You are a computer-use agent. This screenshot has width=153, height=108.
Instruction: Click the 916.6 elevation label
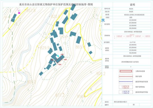[x=81, y=96]
